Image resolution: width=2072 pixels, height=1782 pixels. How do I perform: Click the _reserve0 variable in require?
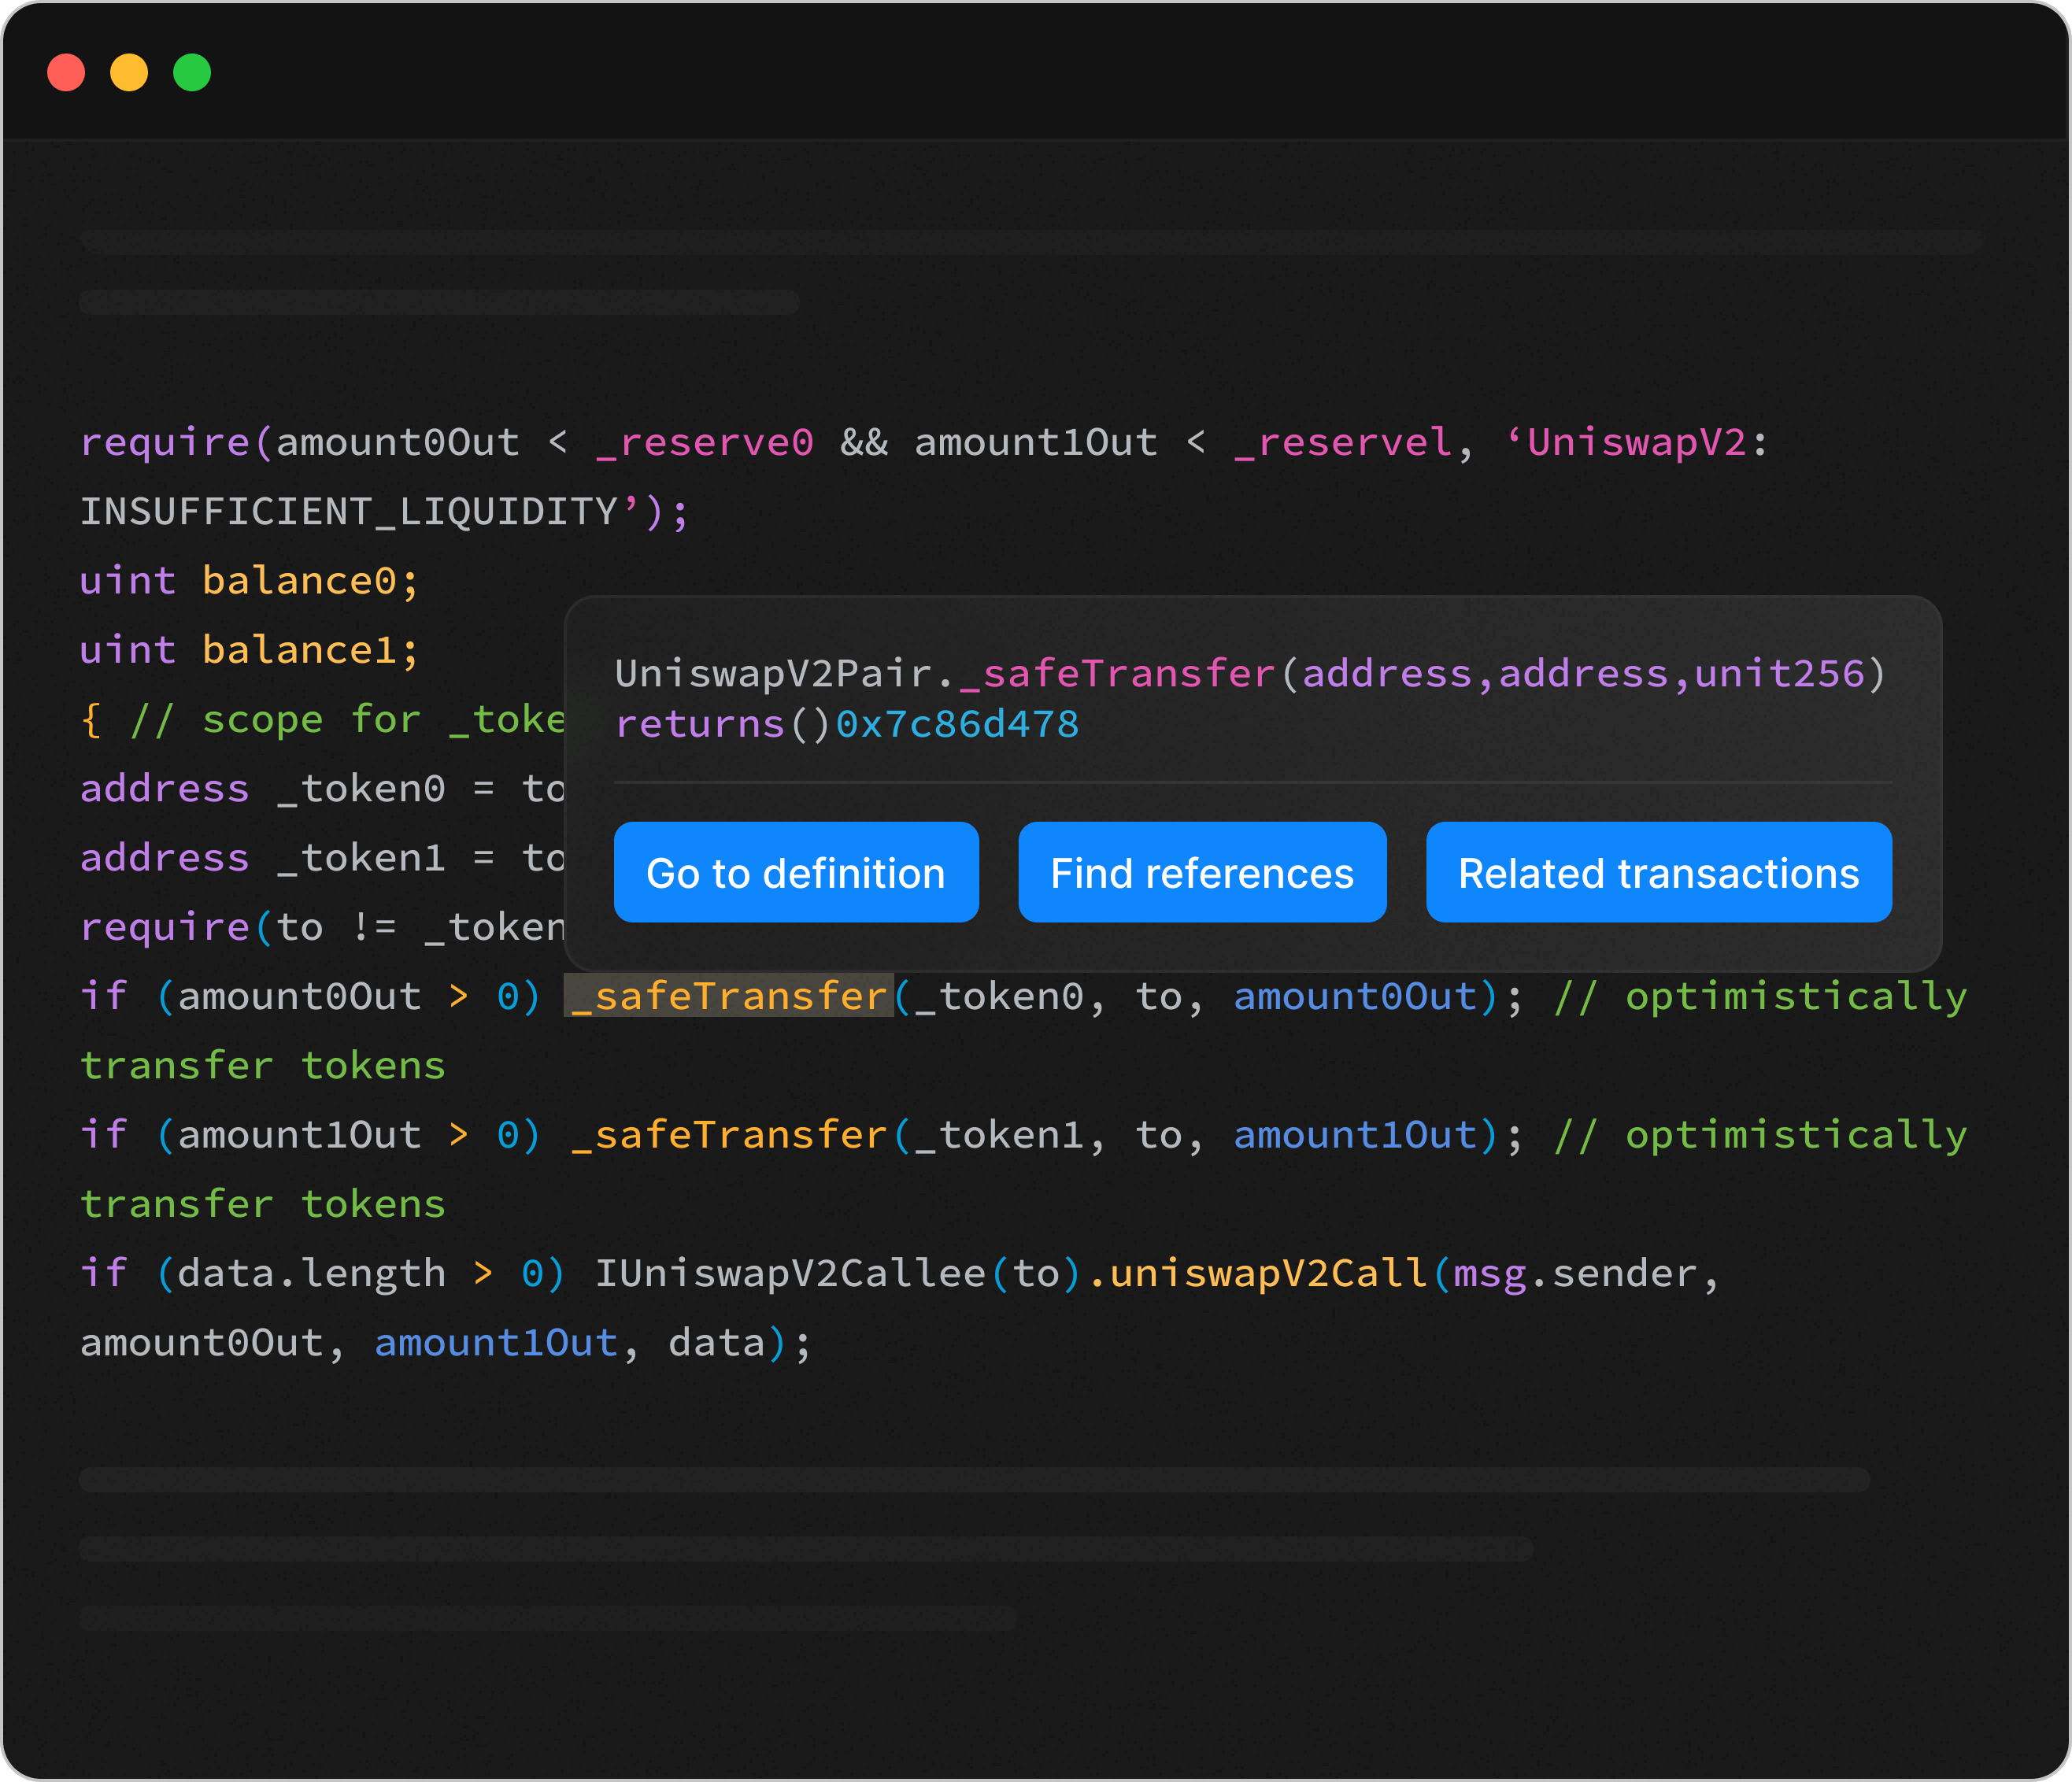pyautogui.click(x=705, y=443)
